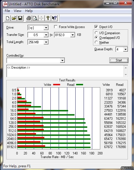Click the red Write legend swatch
134x170 pixels.
[57, 84]
